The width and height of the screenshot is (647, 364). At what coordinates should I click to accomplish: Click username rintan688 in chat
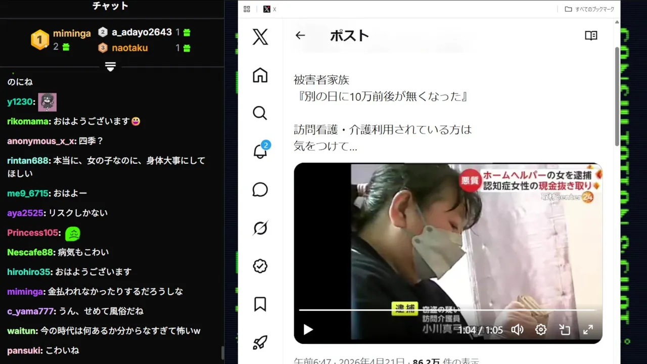pyautogui.click(x=28, y=161)
